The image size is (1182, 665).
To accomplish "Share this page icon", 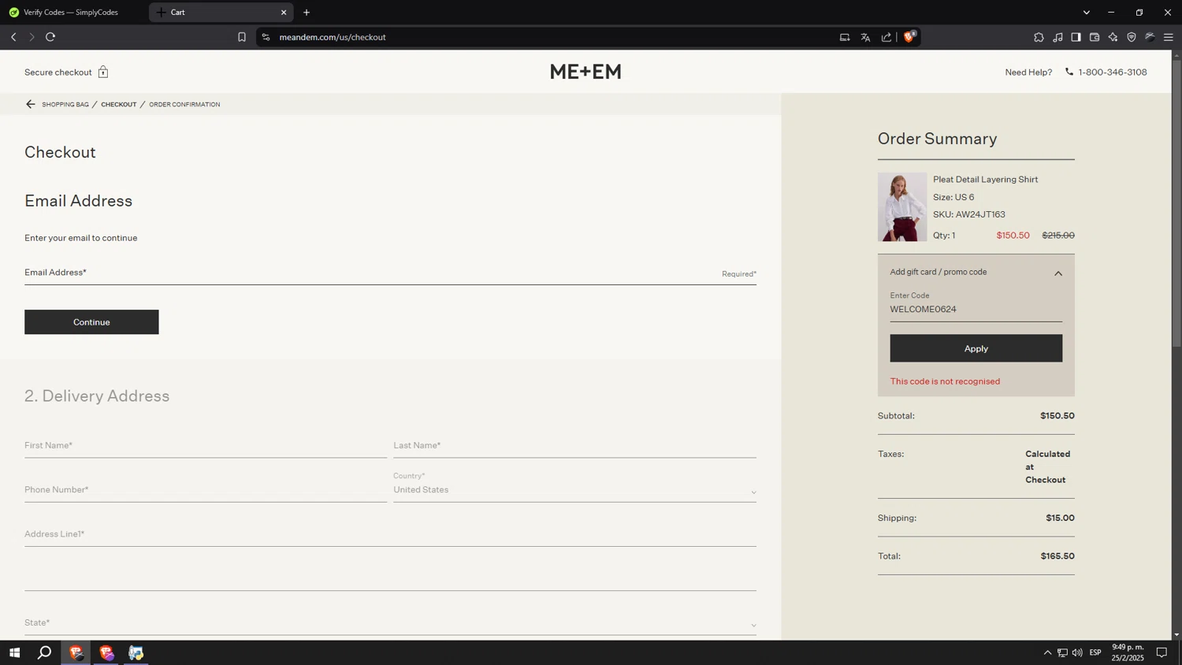I will [x=886, y=37].
